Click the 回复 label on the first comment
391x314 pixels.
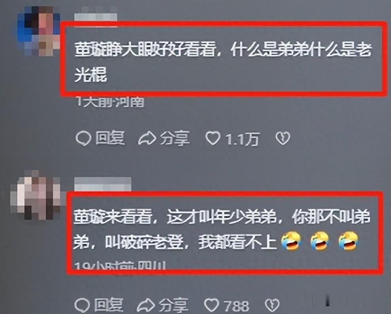(x=110, y=138)
